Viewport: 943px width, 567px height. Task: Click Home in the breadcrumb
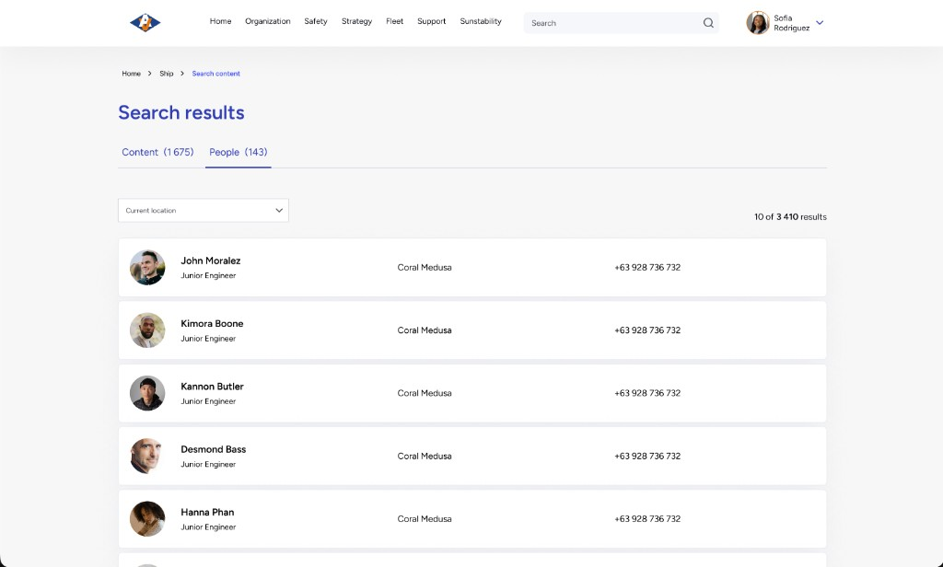click(x=131, y=74)
